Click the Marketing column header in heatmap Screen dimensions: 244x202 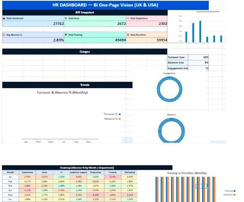(x=130, y=172)
